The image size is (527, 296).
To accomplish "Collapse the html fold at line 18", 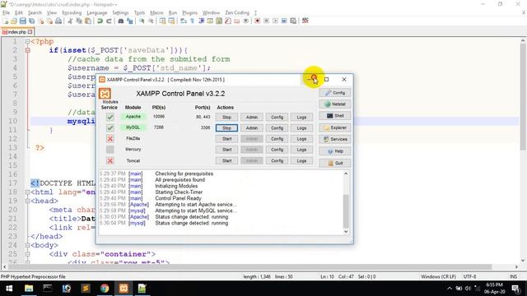I will (x=27, y=192).
